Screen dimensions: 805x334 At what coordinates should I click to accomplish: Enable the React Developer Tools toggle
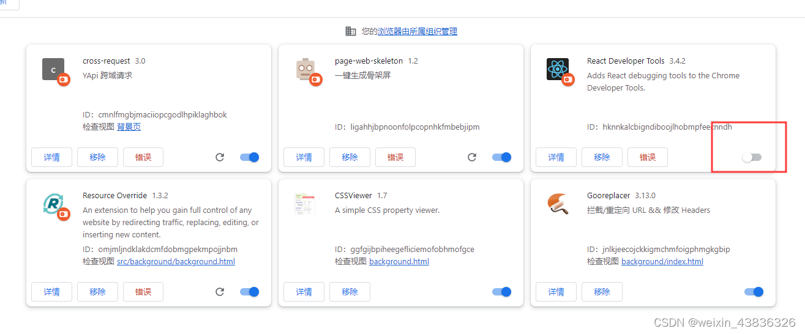point(752,157)
